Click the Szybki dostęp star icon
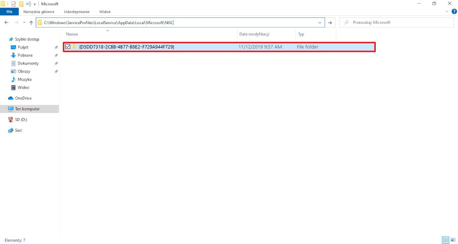This screenshot has width=458, height=244. click(x=11, y=39)
